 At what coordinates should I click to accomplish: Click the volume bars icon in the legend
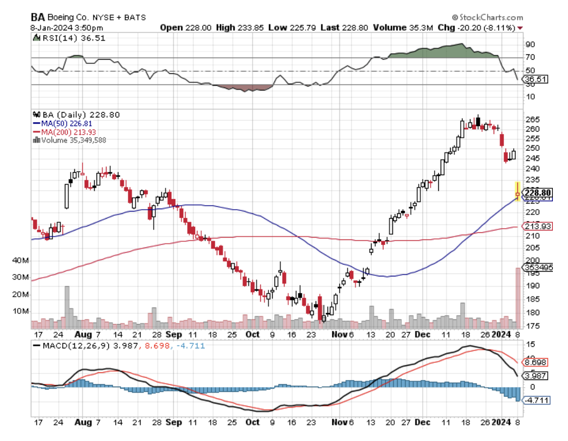[x=36, y=140]
